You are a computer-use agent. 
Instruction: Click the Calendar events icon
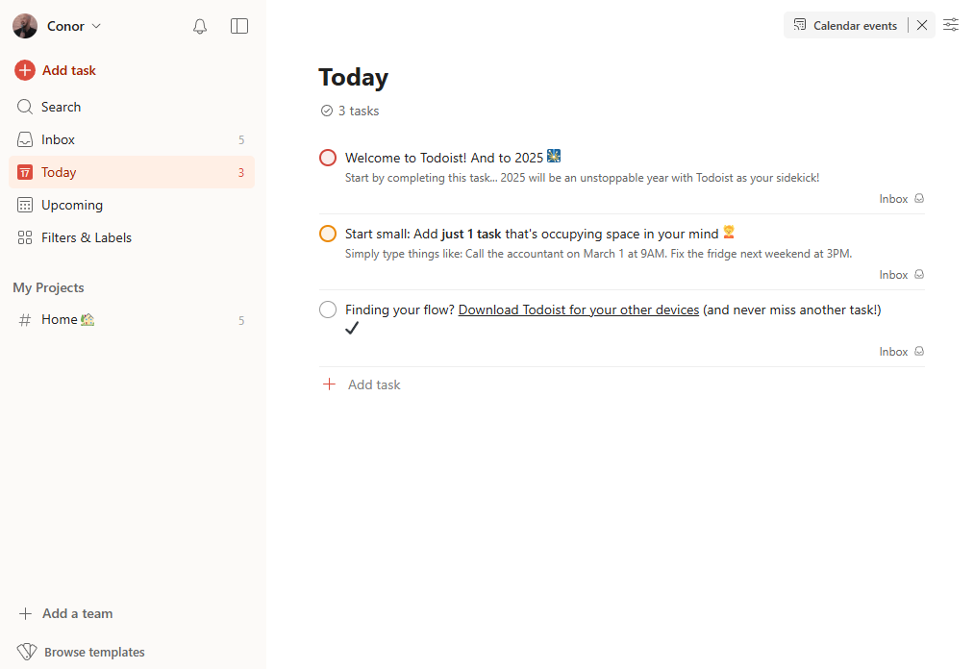coord(799,25)
